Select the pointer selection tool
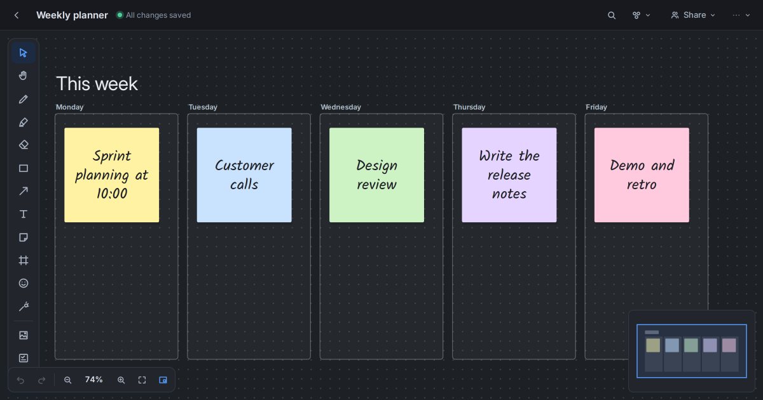 tap(24, 53)
